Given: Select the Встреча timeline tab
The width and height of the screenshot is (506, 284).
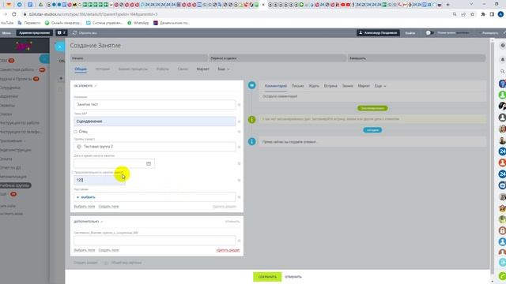Looking at the screenshot, I should point(330,86).
